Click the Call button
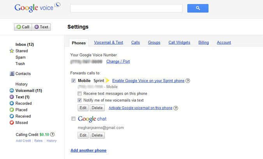Screen dimensions: 263x159 click(x=23, y=27)
